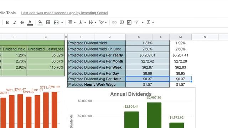Viewport: 228px width, 128px height.
Task: Expand the filter views dropdown arrow
Action: point(142,22)
